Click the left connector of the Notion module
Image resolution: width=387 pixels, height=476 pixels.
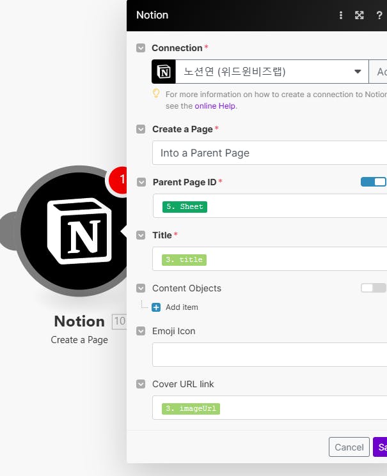[x=8, y=231]
